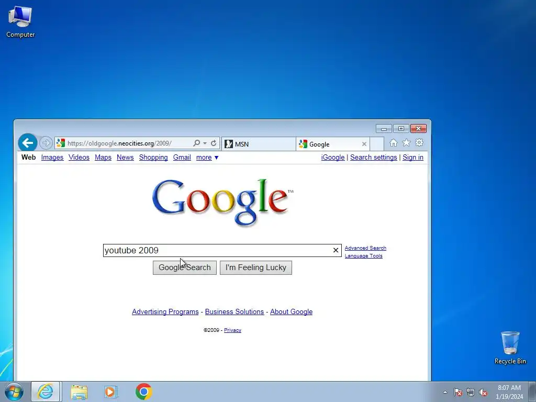Viewport: 536px width, 402px height.
Task: Click the Google favicon in address bar
Action: [61, 143]
